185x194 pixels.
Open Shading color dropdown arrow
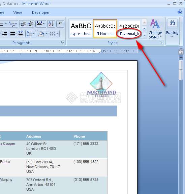point(46,33)
